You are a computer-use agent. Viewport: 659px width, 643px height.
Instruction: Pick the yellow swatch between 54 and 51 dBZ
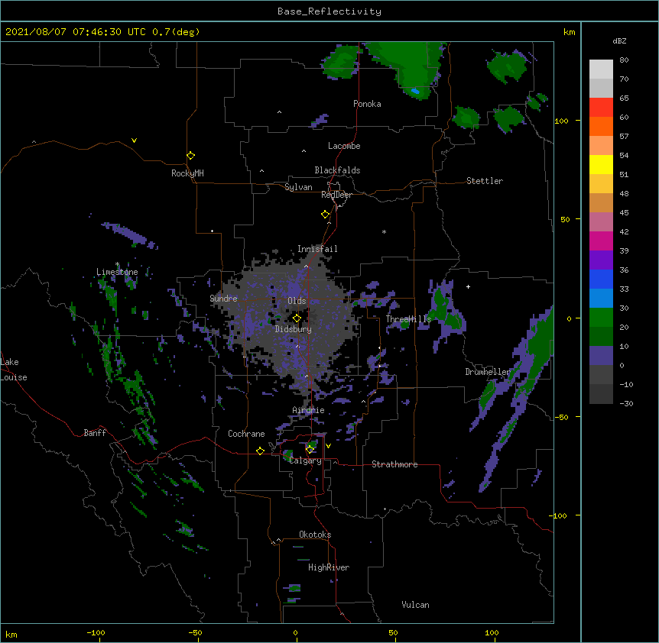[x=601, y=164]
